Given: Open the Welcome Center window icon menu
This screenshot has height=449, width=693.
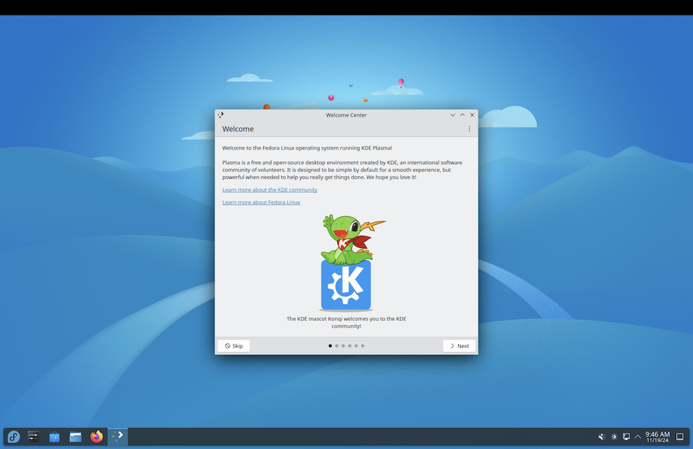Looking at the screenshot, I should 221,115.
